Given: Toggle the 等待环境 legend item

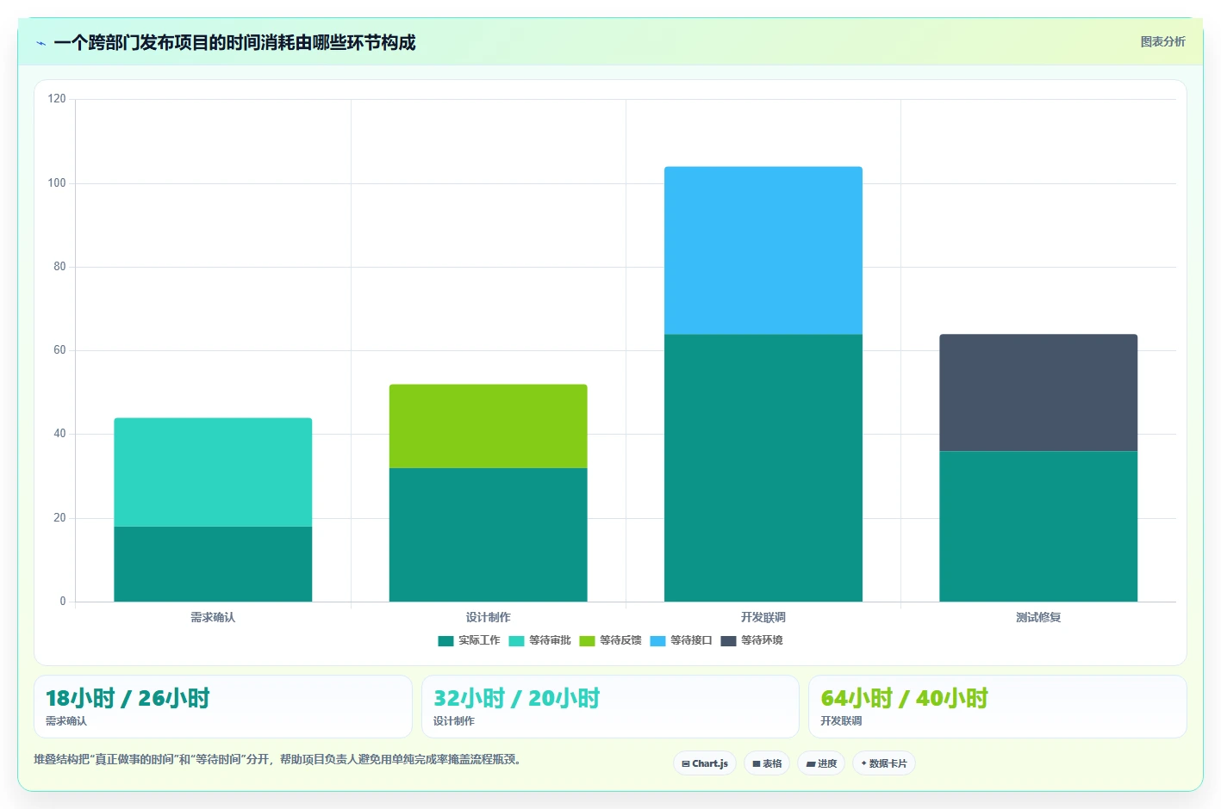Looking at the screenshot, I should [751, 640].
